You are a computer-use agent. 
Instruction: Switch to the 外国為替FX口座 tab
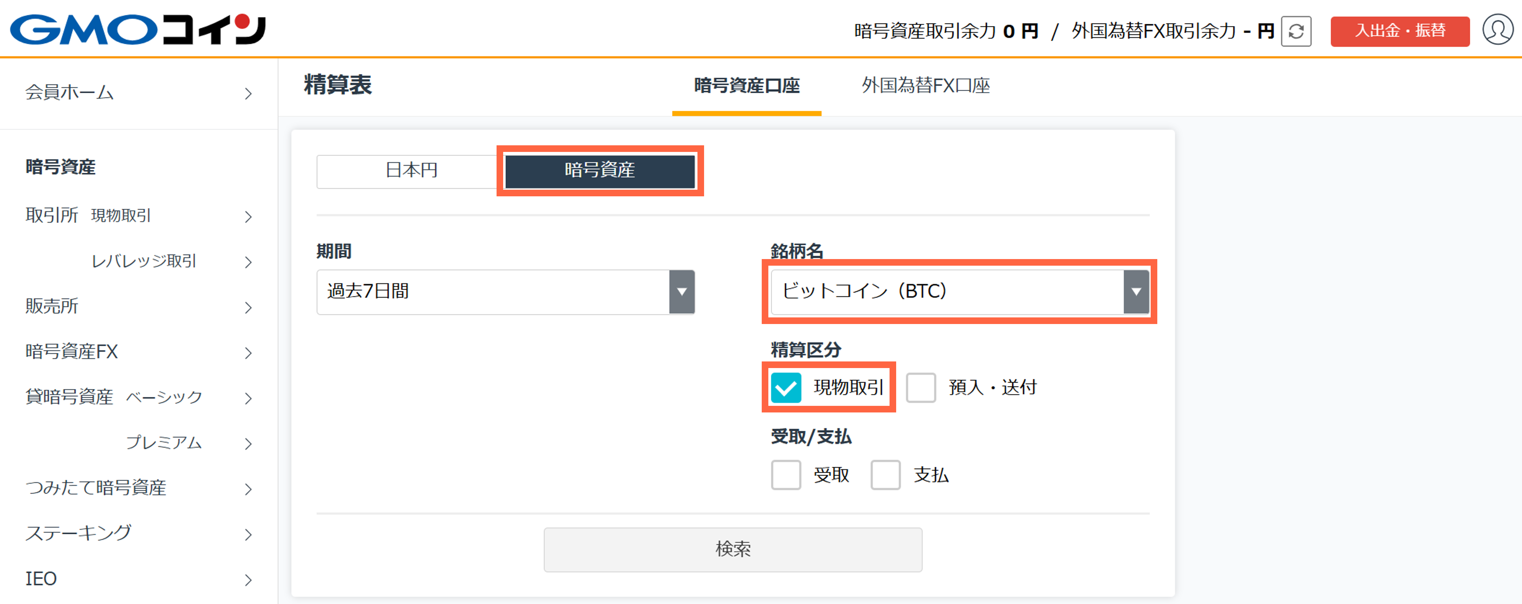(925, 85)
